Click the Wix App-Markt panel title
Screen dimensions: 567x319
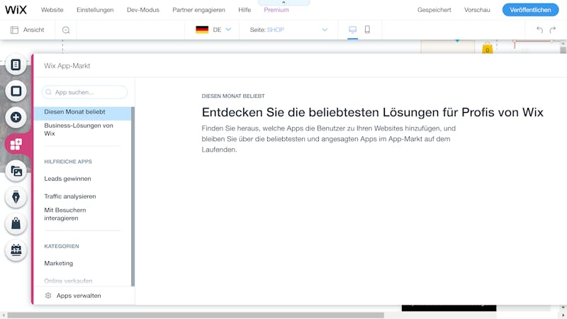pyautogui.click(x=67, y=66)
